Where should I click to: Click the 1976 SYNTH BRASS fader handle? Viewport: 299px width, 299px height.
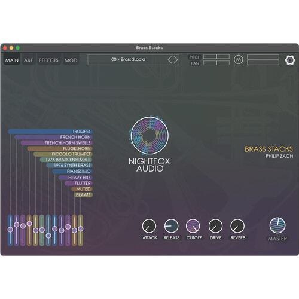click(48, 236)
